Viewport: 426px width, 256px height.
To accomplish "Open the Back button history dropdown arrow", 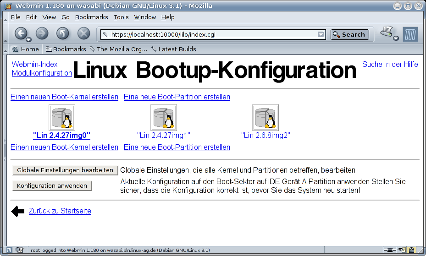I will [x=28, y=40].
